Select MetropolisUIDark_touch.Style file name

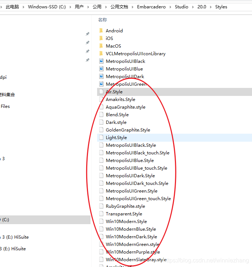137,183
